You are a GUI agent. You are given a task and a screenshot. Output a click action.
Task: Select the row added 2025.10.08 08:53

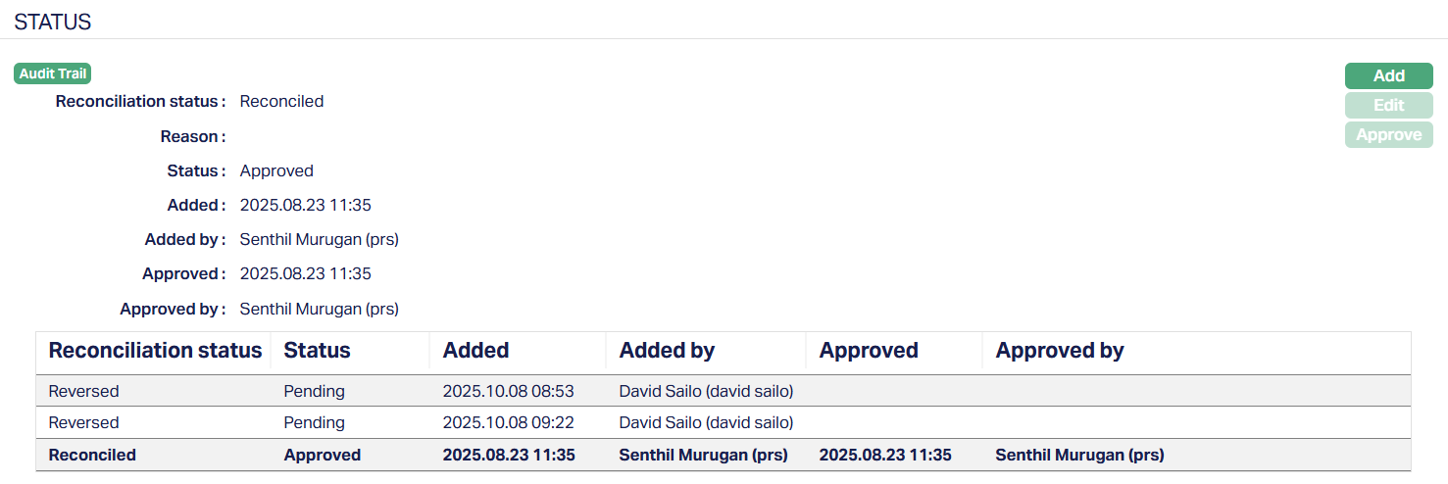(508, 392)
